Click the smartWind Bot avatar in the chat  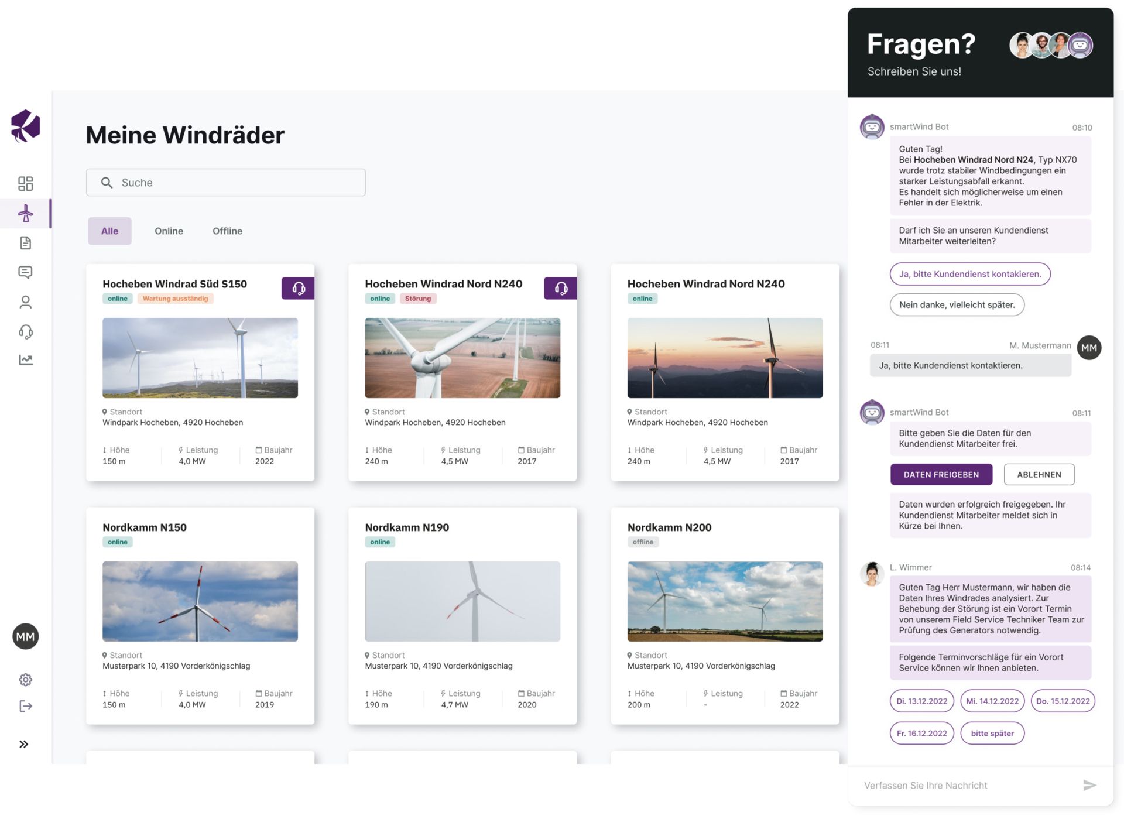pos(872,126)
